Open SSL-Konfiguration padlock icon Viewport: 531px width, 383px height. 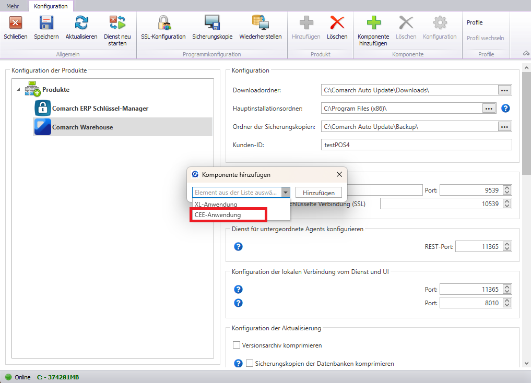click(164, 23)
